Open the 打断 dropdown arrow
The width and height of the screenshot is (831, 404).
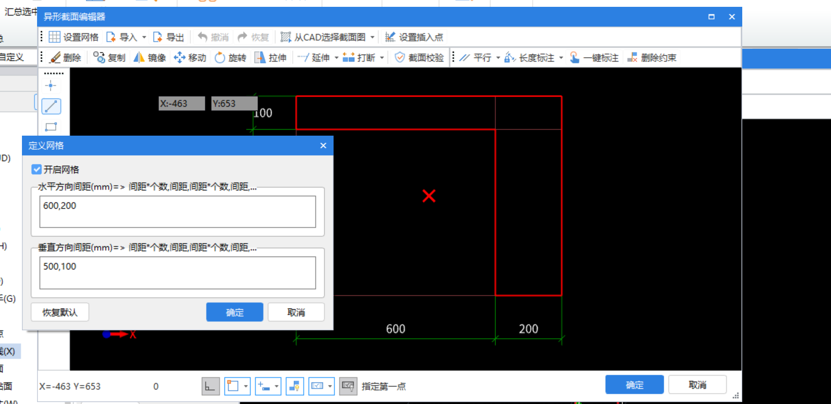[382, 58]
